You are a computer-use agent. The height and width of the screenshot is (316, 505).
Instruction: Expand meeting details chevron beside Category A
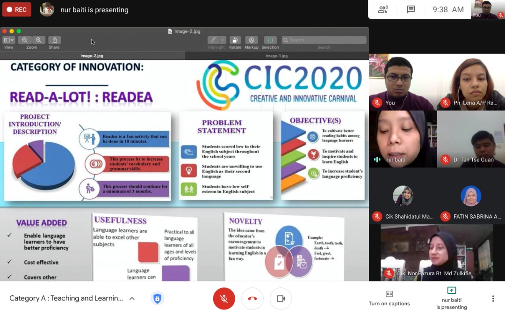click(132, 299)
